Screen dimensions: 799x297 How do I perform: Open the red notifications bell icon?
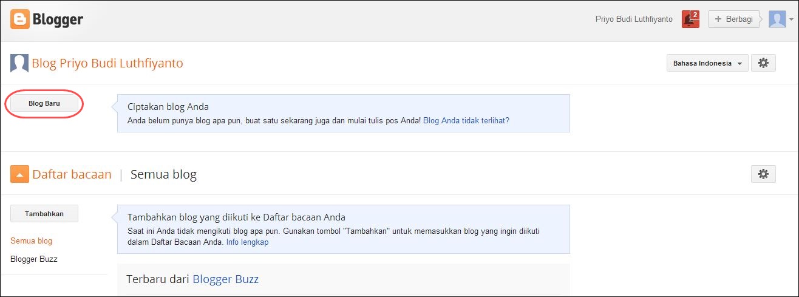(690, 19)
